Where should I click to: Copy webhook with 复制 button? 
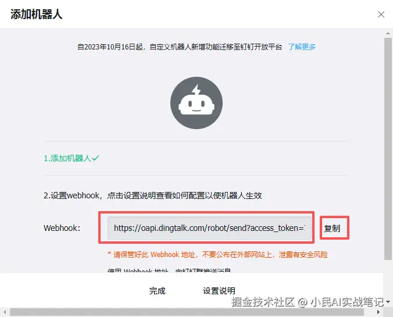[332, 228]
